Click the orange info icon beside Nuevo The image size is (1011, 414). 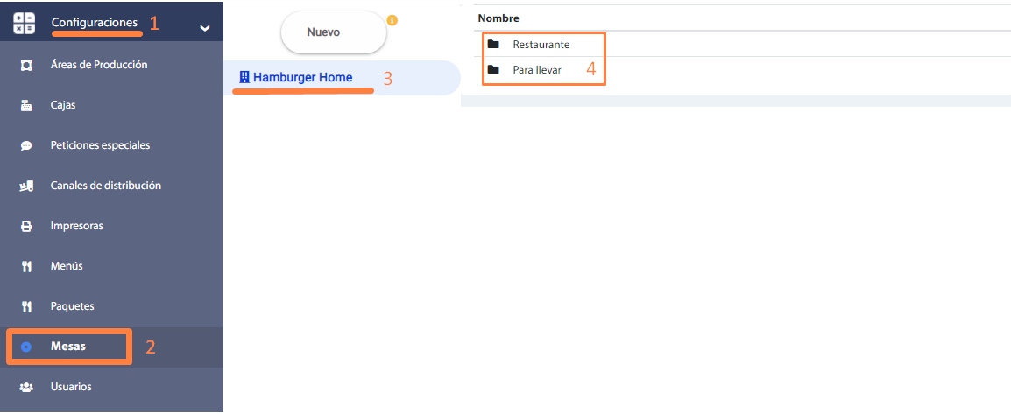tap(392, 20)
